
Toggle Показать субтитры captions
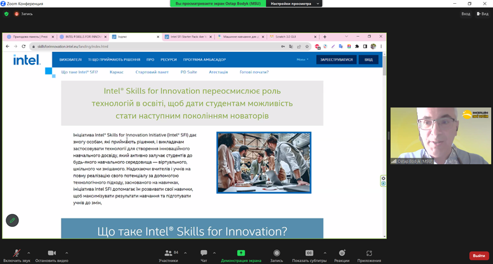[x=309, y=253]
